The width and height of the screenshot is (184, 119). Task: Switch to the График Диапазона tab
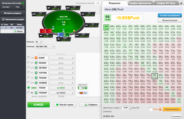[140, 3]
